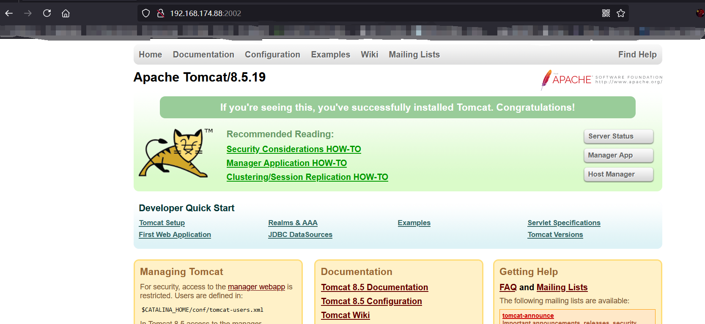Click the Developer Quick Start heading
Image resolution: width=705 pixels, height=324 pixels.
(187, 208)
